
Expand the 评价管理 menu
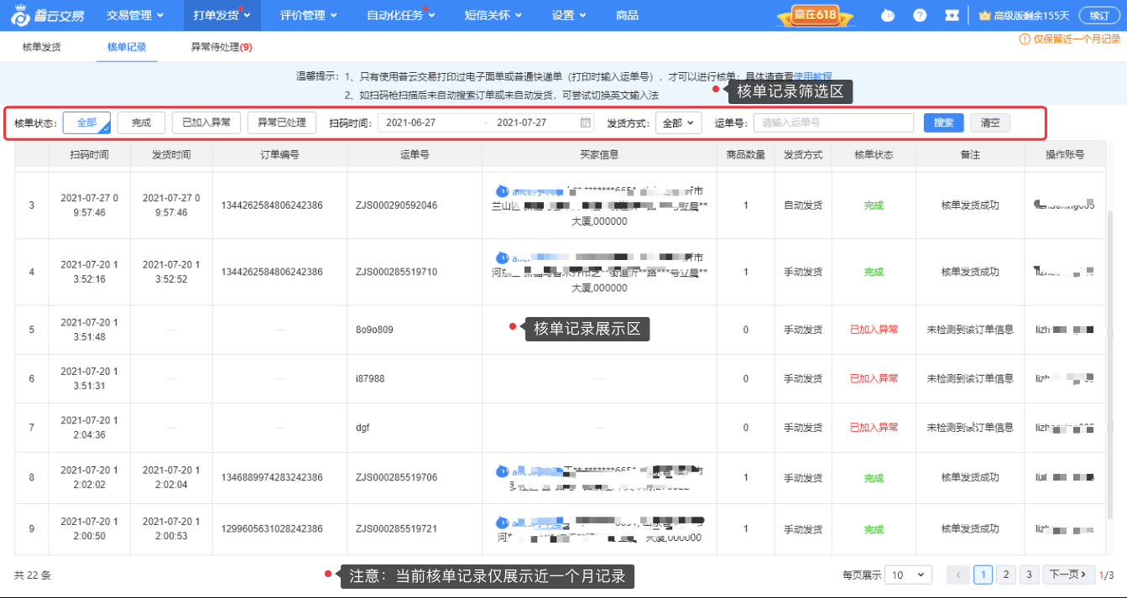click(x=308, y=15)
